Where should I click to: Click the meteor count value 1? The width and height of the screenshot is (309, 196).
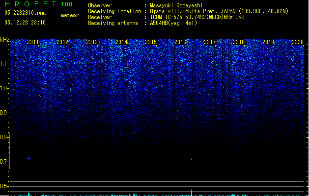pyautogui.click(x=70, y=23)
